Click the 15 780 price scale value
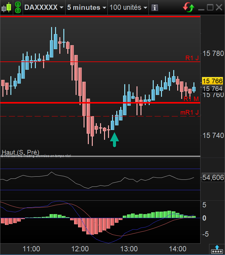Screen dimensions: 225x255 point(213,53)
